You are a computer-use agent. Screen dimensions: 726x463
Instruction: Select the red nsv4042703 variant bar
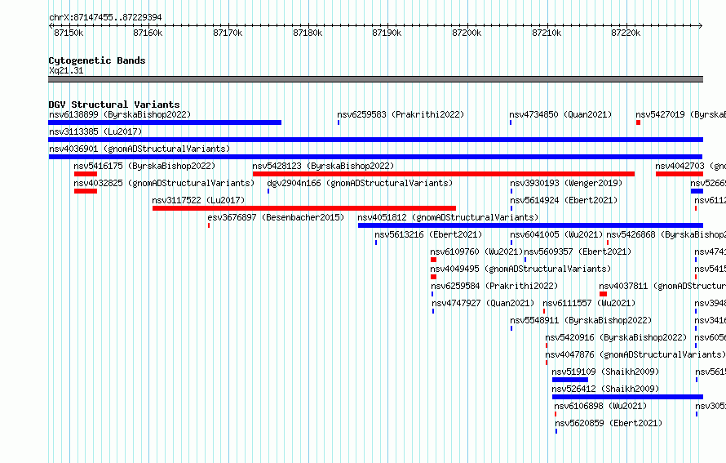pyautogui.click(x=680, y=174)
